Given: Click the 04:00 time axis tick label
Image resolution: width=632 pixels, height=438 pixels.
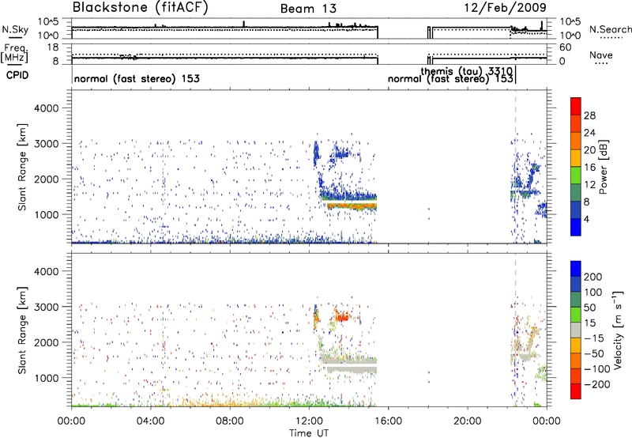Looking at the screenshot, I should tap(151, 421).
